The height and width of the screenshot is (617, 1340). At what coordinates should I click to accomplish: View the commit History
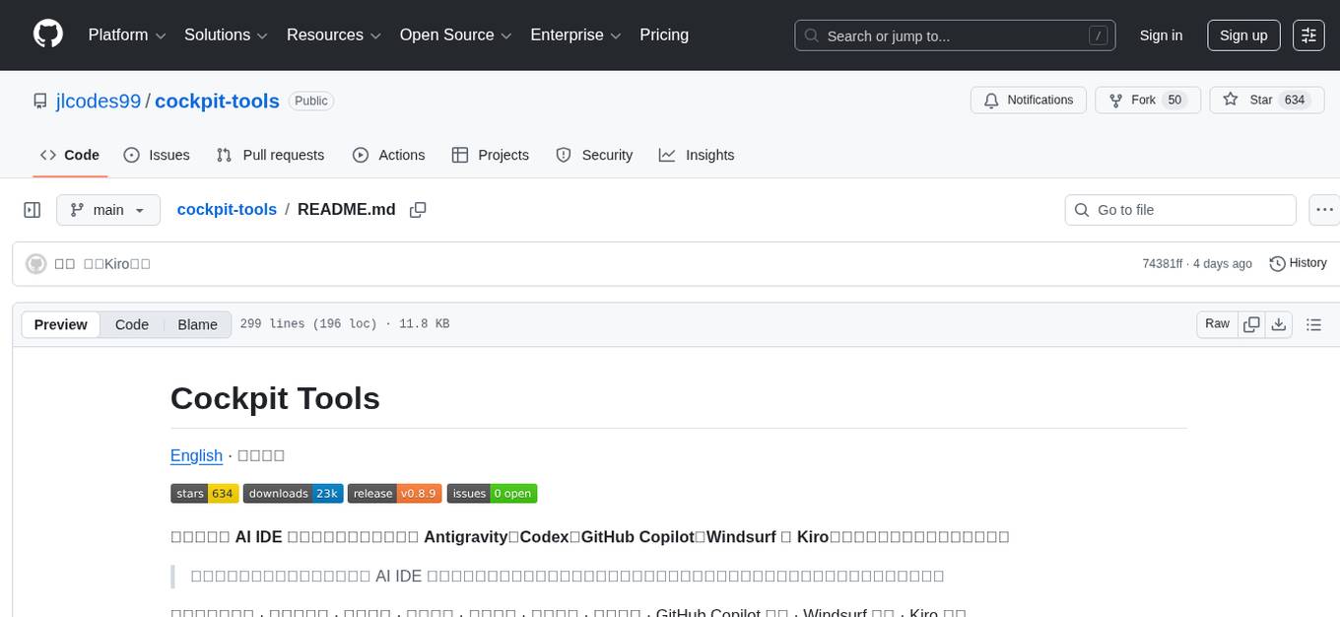pyautogui.click(x=1298, y=263)
